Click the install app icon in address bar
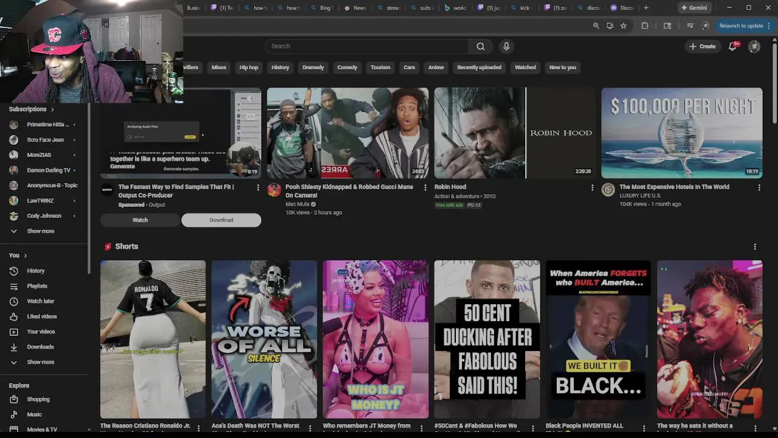Image resolution: width=778 pixels, height=438 pixels. pos(610,26)
